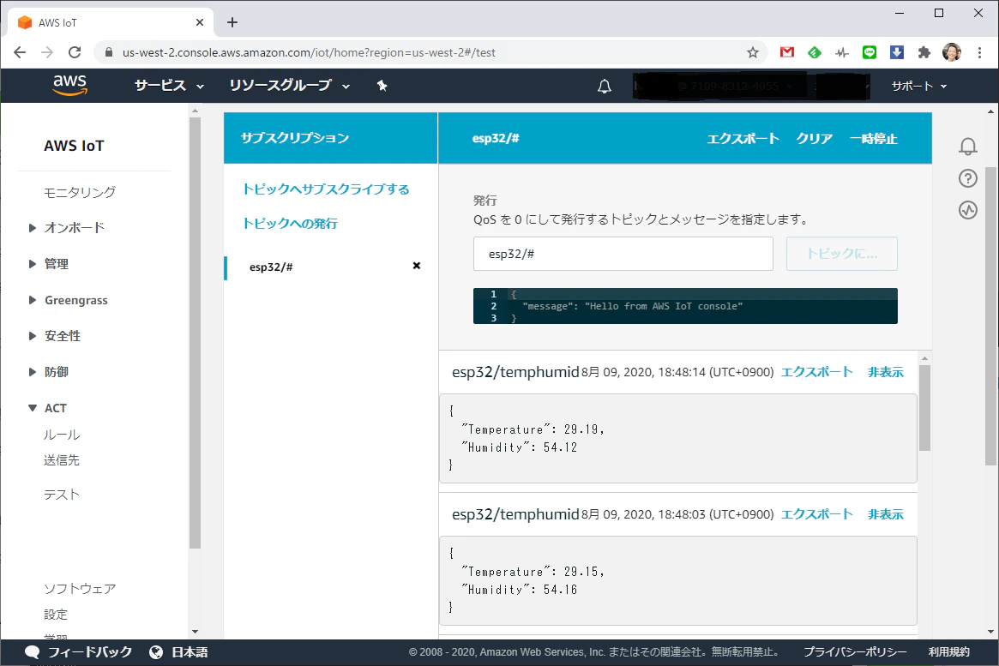
Task: Click 一時停止 to pause subscription
Action: click(874, 138)
